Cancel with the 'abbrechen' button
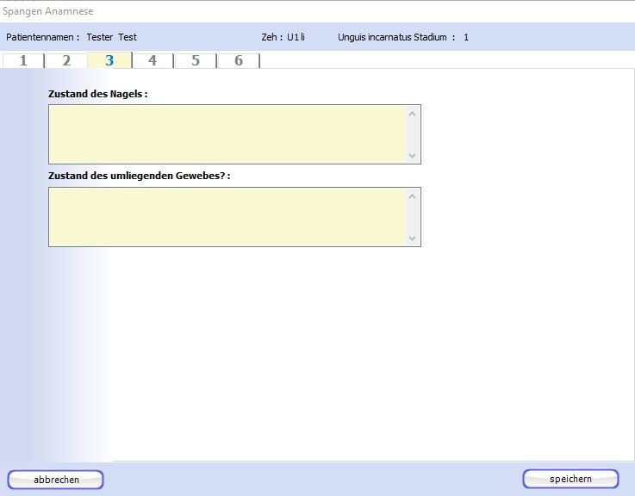Image resolution: width=635 pixels, height=496 pixels. (56, 480)
